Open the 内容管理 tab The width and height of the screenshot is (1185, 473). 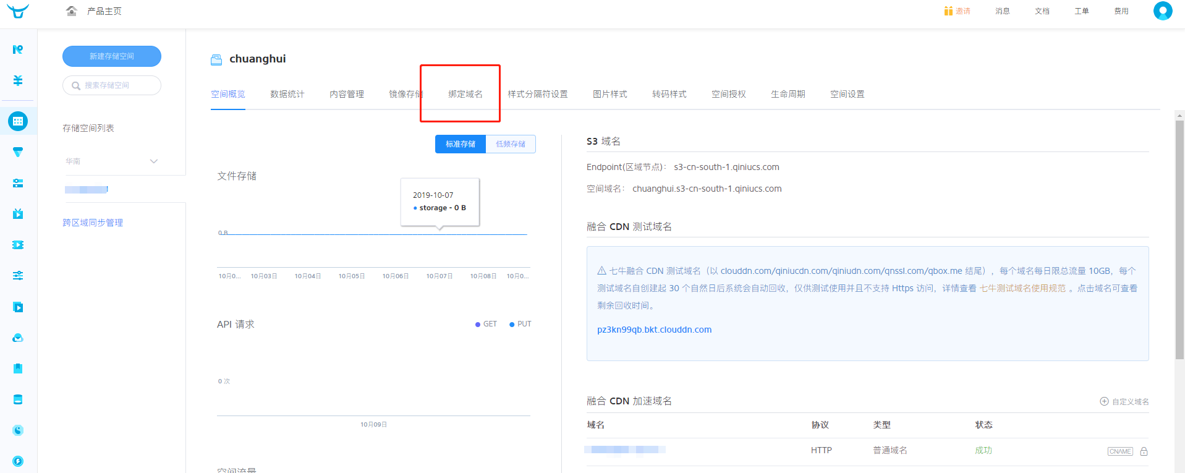[x=347, y=94]
